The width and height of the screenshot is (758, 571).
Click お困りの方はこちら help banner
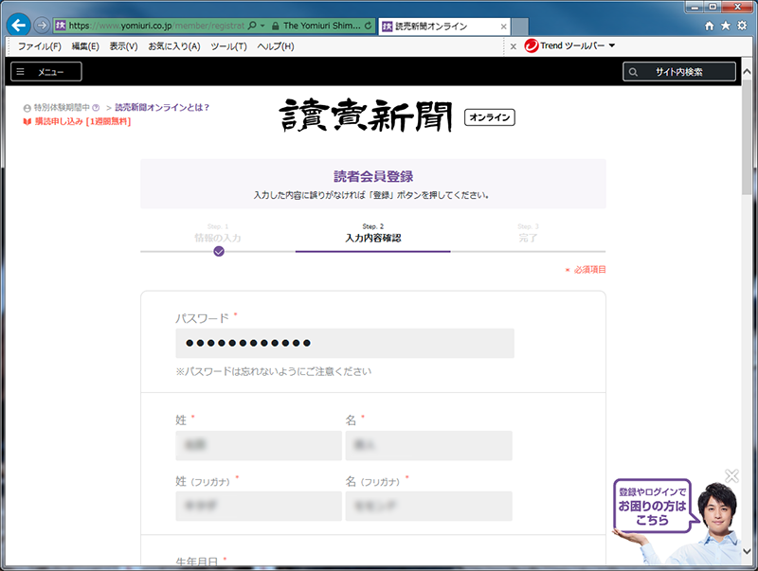(x=652, y=506)
